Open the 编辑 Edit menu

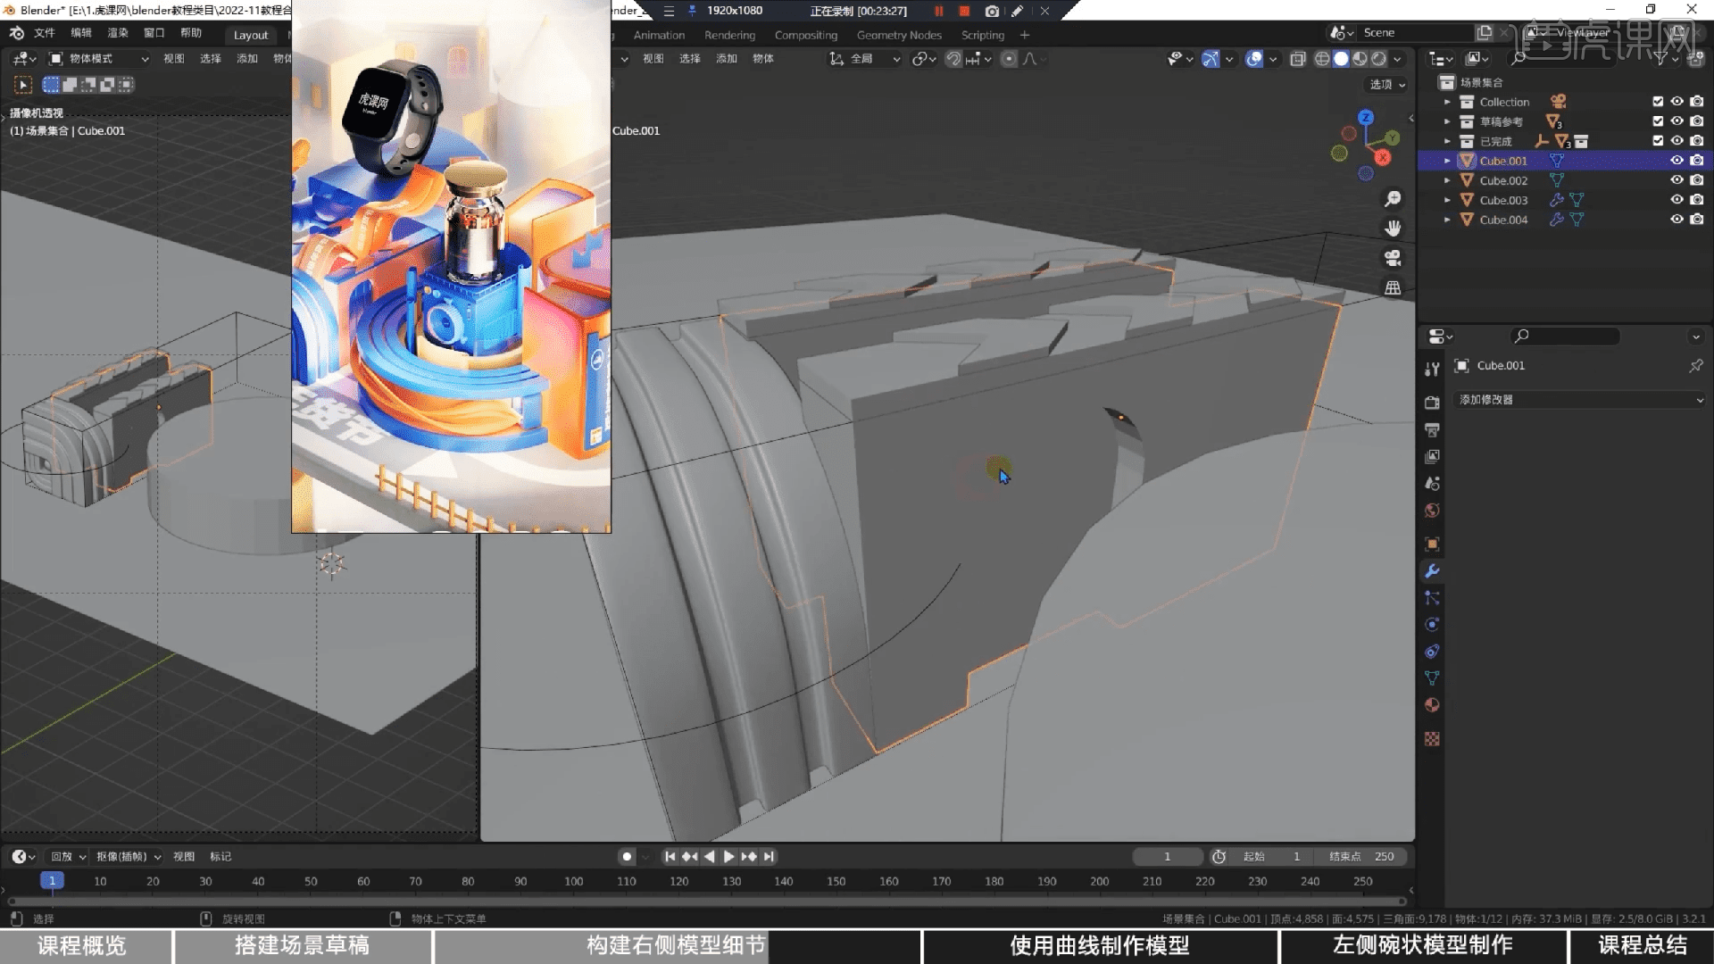tap(81, 34)
